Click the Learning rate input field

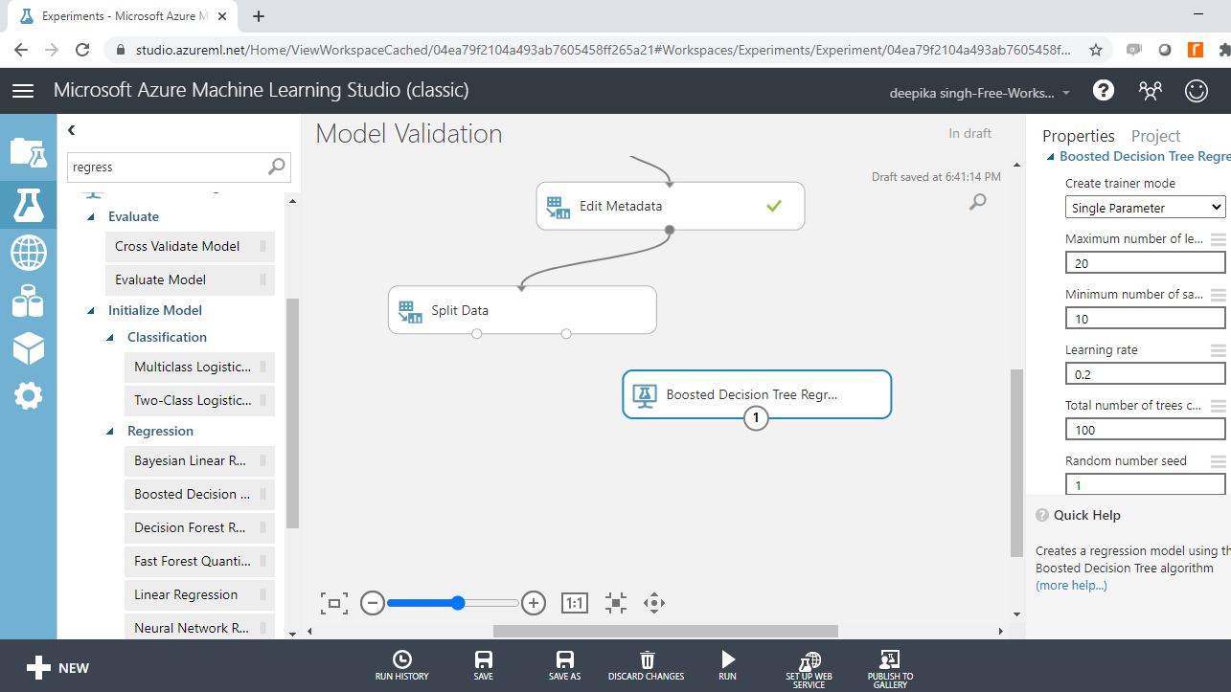pyautogui.click(x=1145, y=374)
